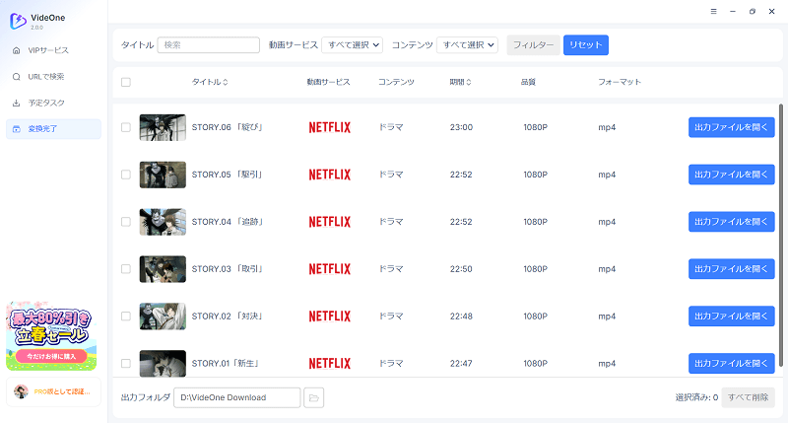Click the title text STORY.06 「綻び」

point(228,127)
